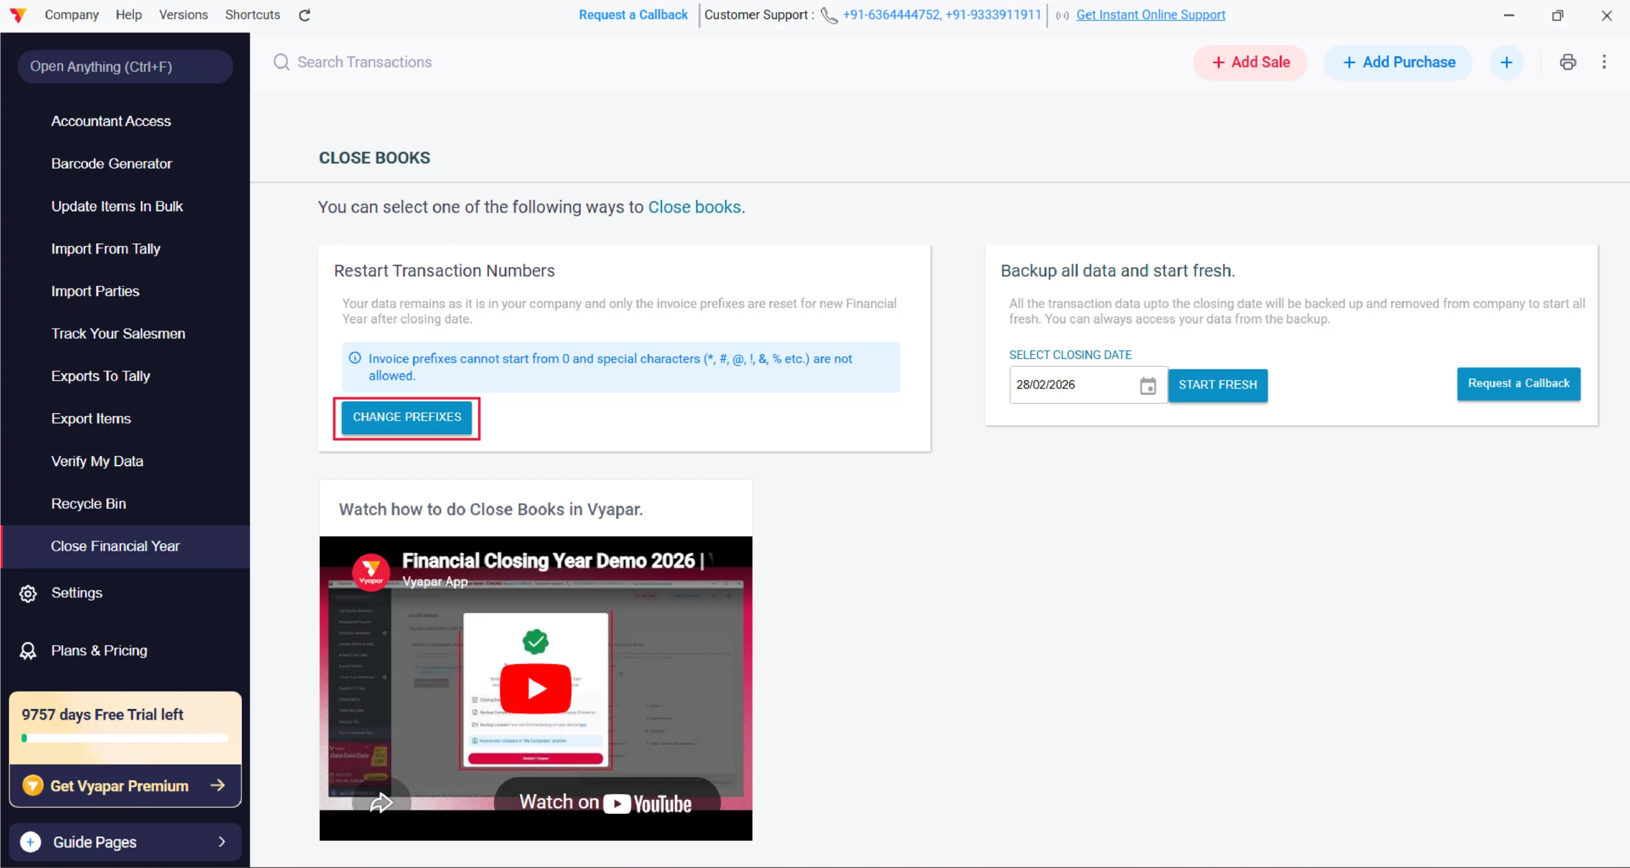
Task: Open the Versions menu
Action: (x=183, y=15)
